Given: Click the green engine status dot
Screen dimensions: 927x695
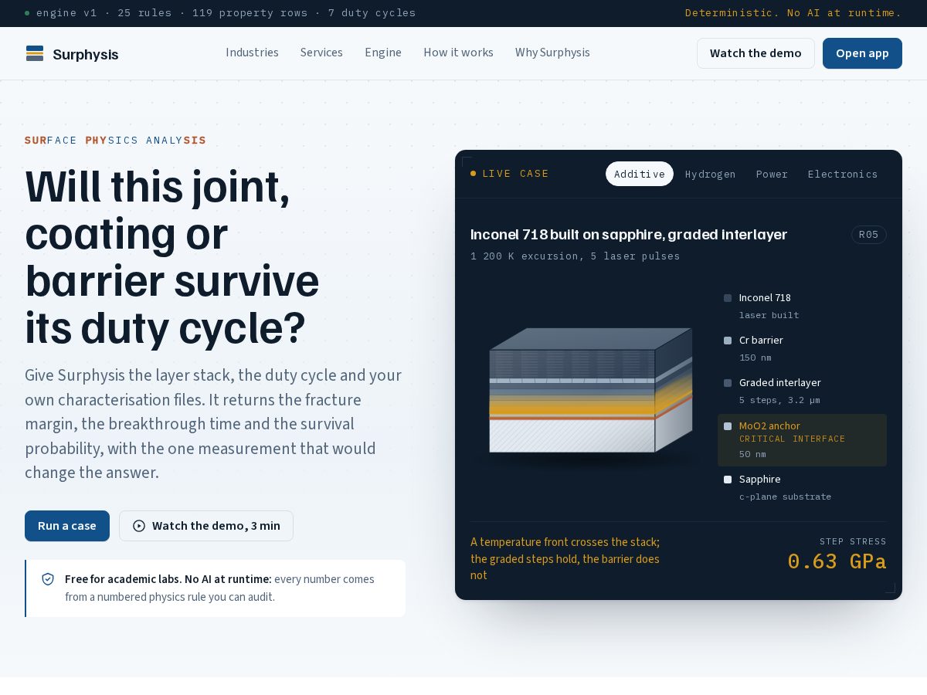Looking at the screenshot, I should [27, 13].
